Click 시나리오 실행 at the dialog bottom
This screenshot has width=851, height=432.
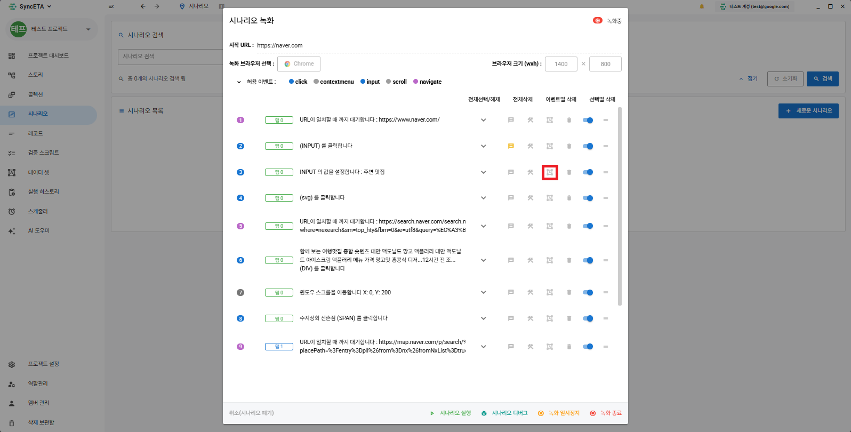coord(451,413)
